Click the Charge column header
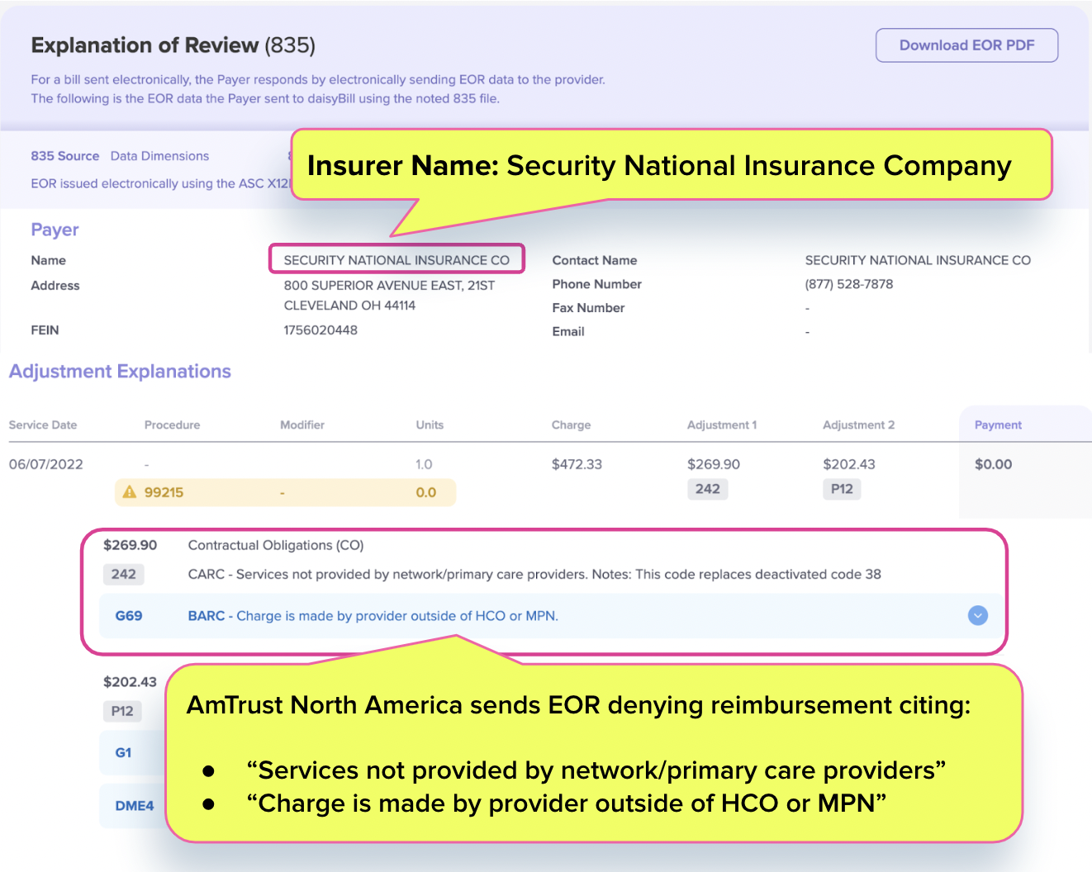 [x=571, y=425]
